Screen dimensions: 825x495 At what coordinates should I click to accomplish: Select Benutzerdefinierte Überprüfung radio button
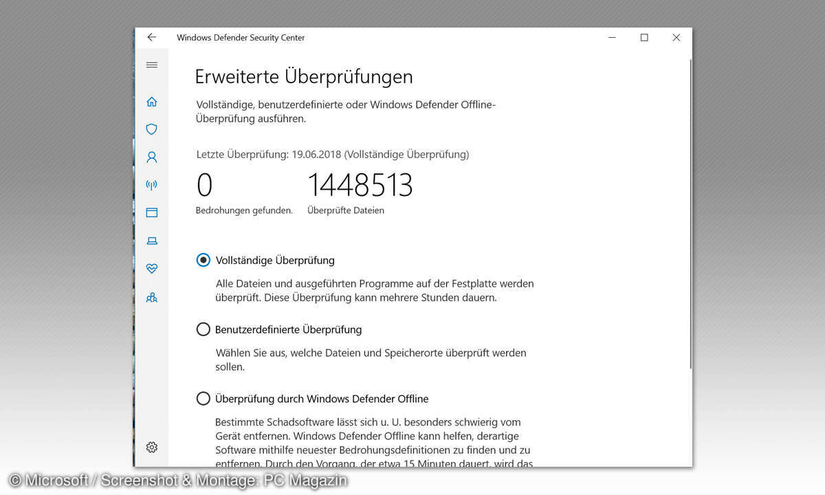pos(203,329)
